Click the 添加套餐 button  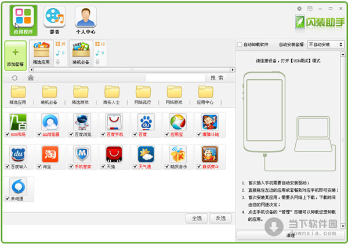pos(16,56)
